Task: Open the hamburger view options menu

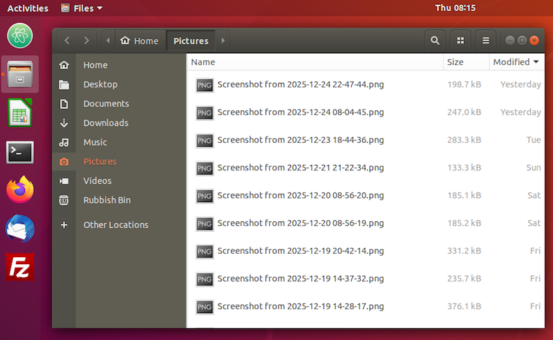Action: point(486,41)
